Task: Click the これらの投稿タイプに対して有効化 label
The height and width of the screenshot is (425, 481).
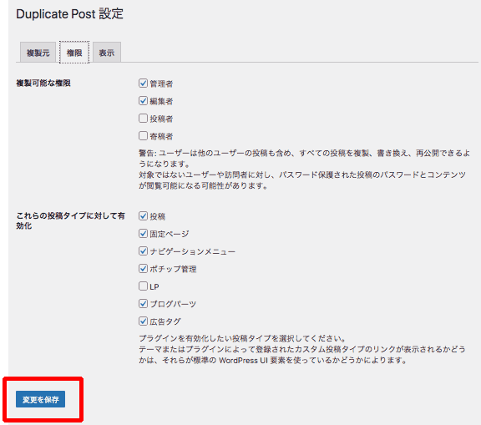Action: 70,220
